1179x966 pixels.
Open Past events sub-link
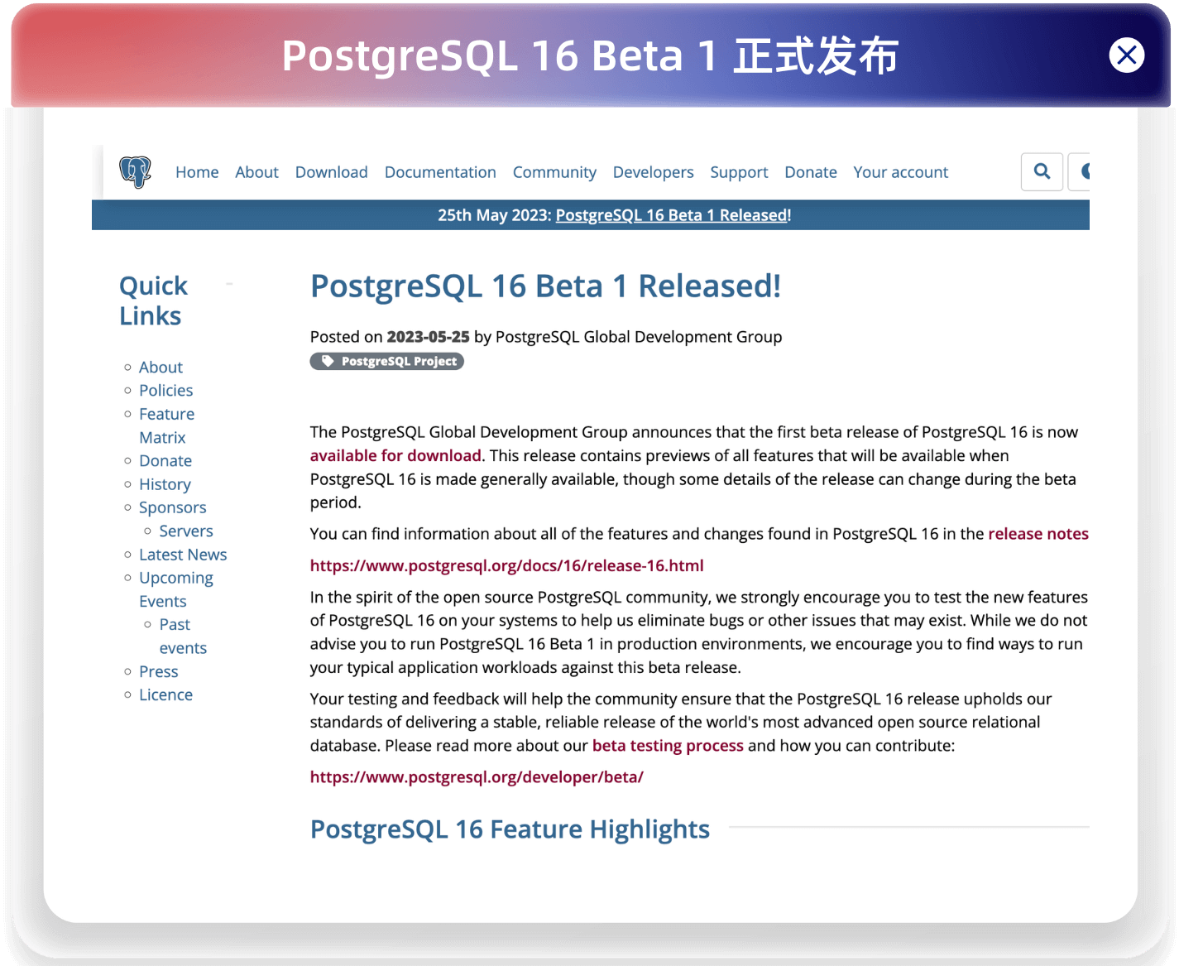183,636
